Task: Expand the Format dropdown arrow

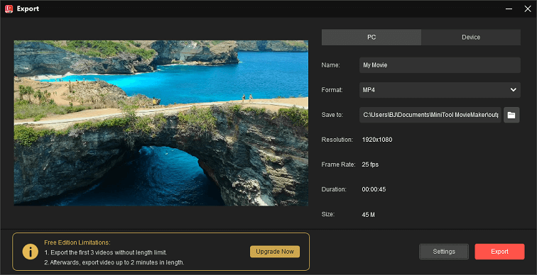Action: click(x=513, y=90)
